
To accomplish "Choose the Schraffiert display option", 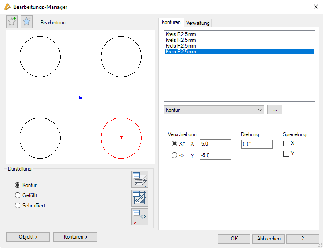I will click(x=18, y=206).
